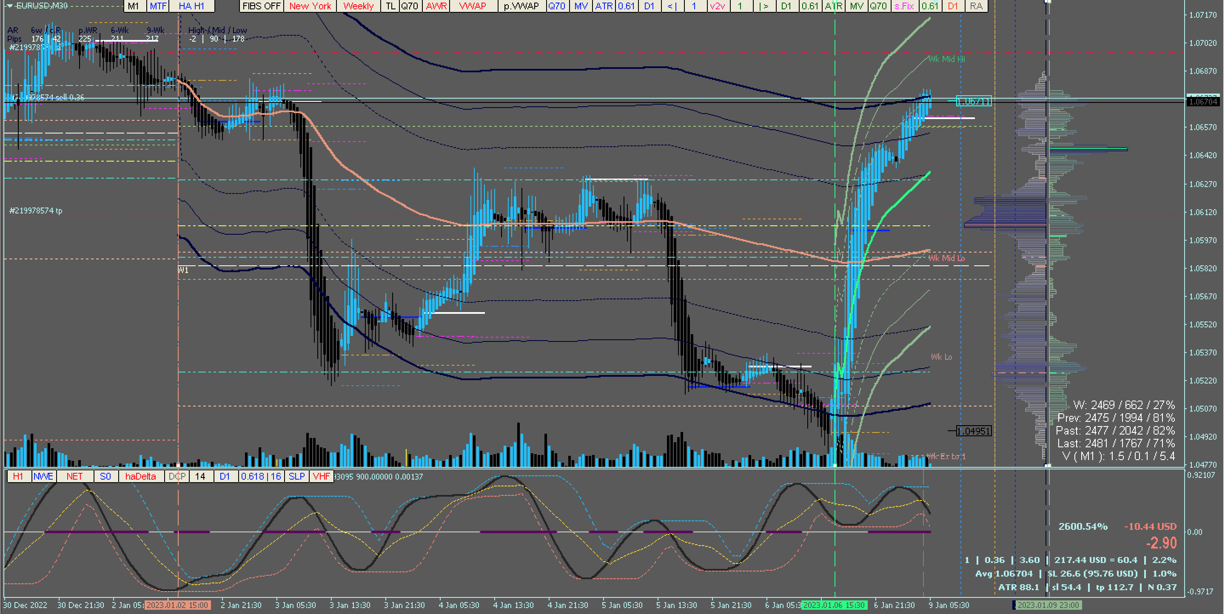The image size is (1225, 614).
Task: Click the NWE button in oscillator panel
Action: [43, 476]
